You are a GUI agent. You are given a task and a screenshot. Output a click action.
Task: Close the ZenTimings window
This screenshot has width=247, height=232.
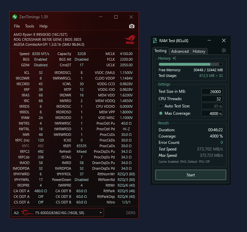coord(131,17)
